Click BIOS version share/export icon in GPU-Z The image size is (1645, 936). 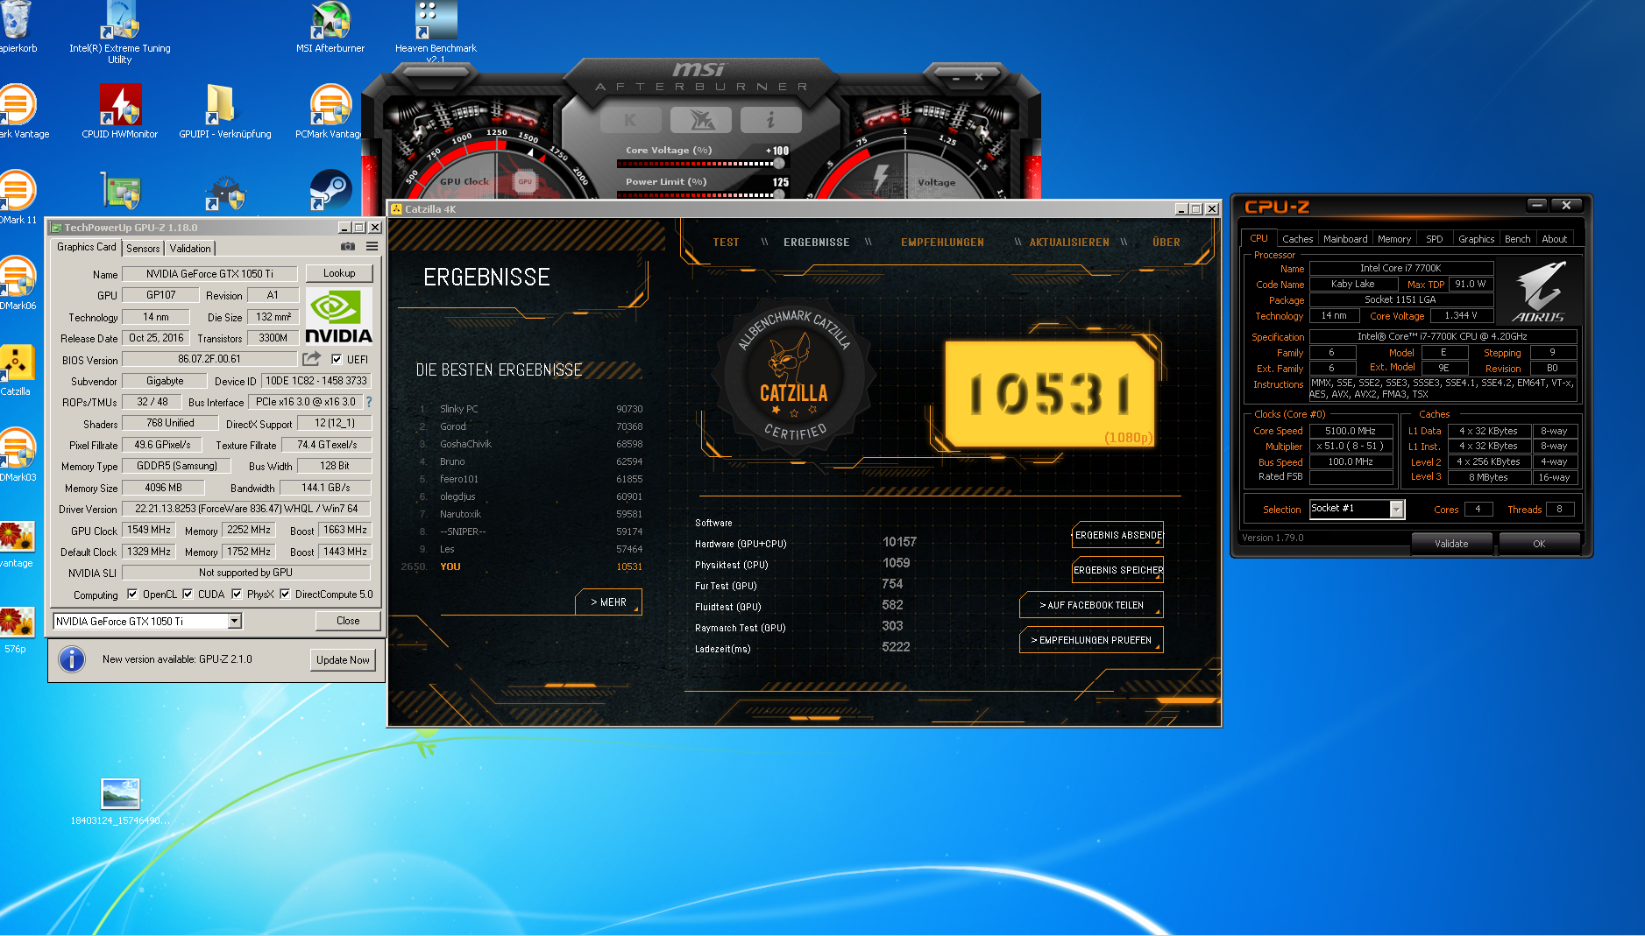tap(311, 359)
